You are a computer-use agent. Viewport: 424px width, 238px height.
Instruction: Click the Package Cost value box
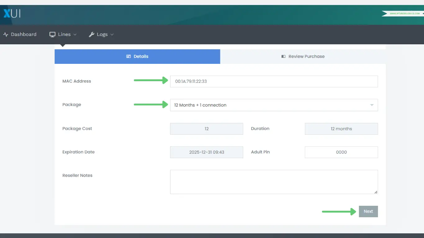point(206,129)
